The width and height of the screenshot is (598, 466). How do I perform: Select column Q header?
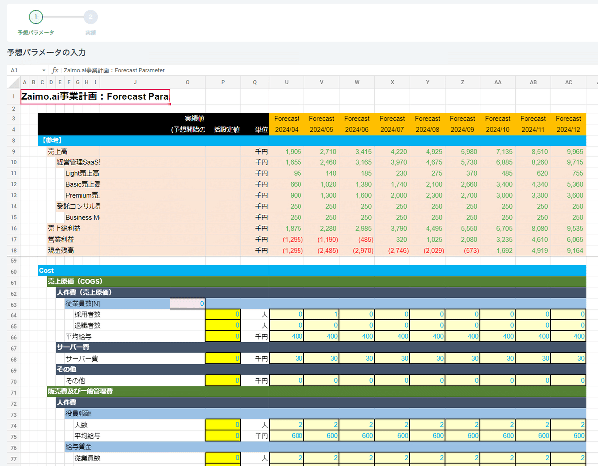255,82
